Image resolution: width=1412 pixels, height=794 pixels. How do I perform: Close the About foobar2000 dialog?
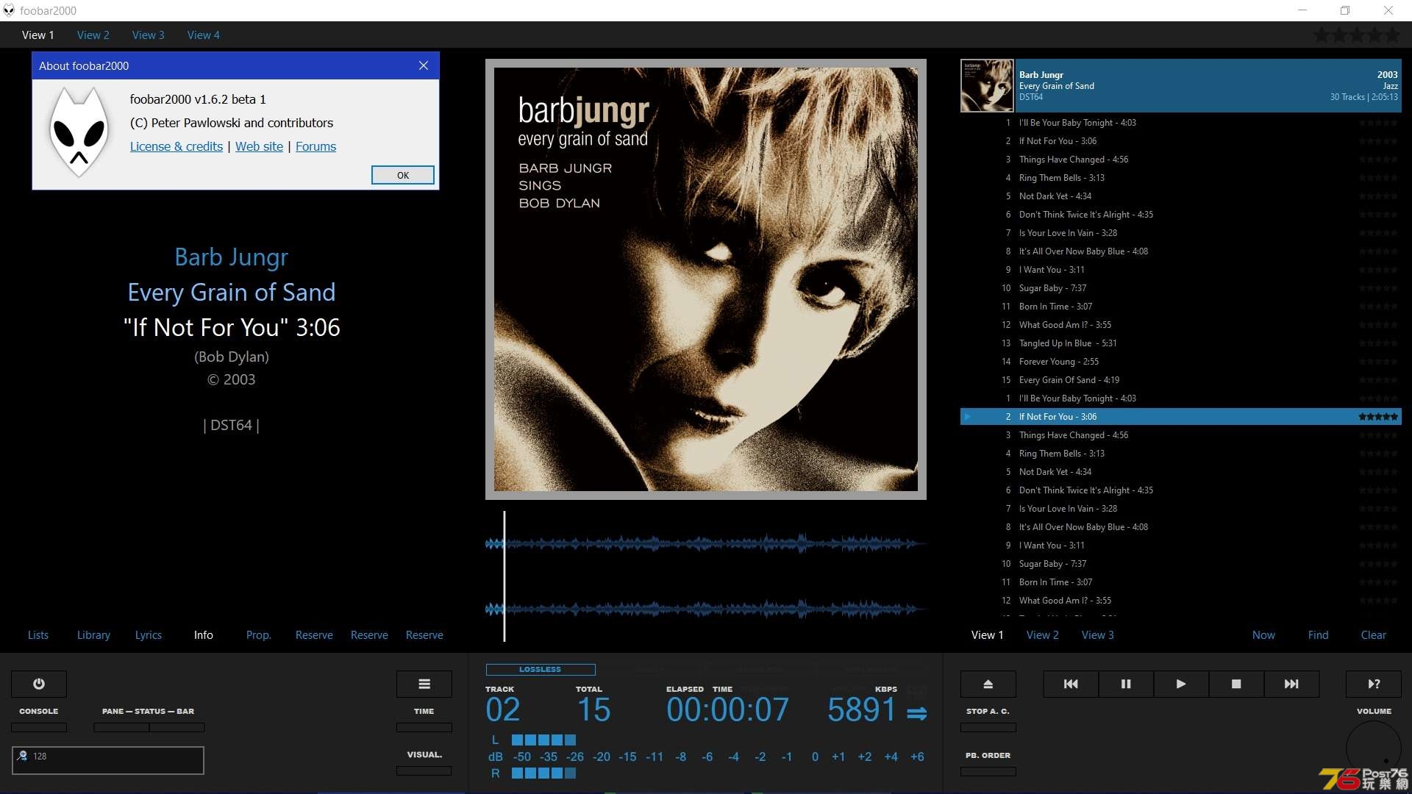coord(424,65)
